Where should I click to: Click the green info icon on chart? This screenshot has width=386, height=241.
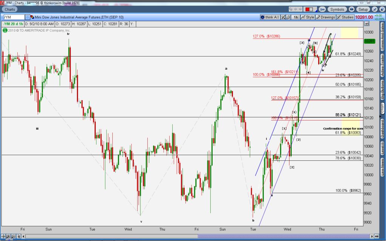point(5,31)
